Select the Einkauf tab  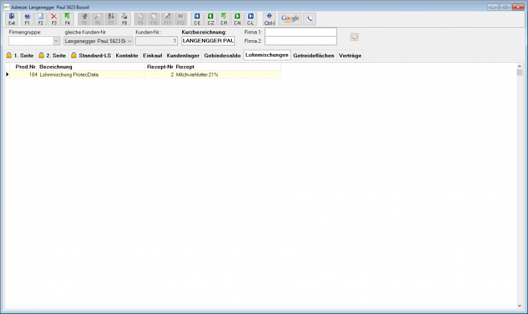point(152,55)
